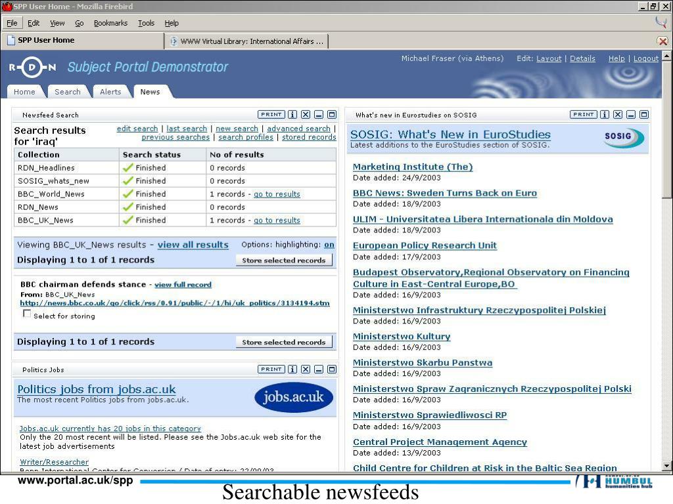Go to results for BBC_UK_News
Screen dimensions: 673x504
(x=277, y=220)
